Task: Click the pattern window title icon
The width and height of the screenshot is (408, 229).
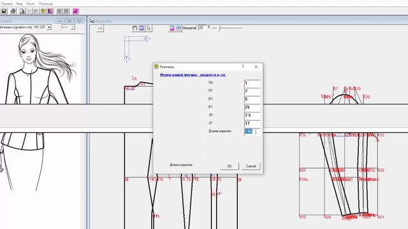Action: pyautogui.click(x=92, y=21)
